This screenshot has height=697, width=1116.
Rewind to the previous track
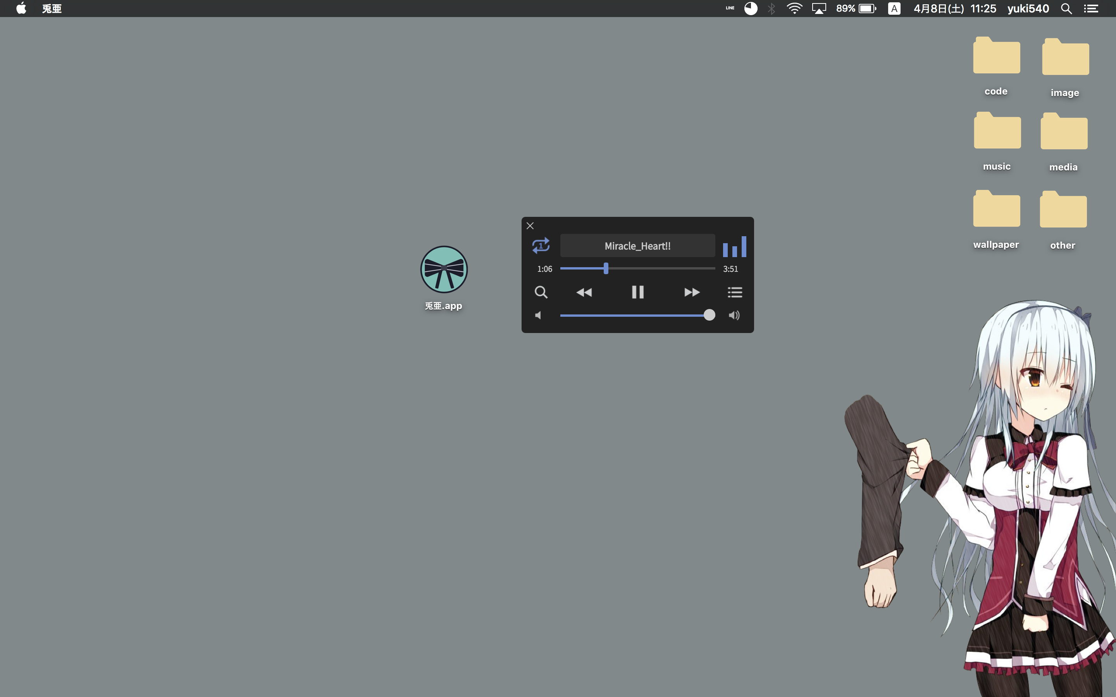pyautogui.click(x=584, y=292)
